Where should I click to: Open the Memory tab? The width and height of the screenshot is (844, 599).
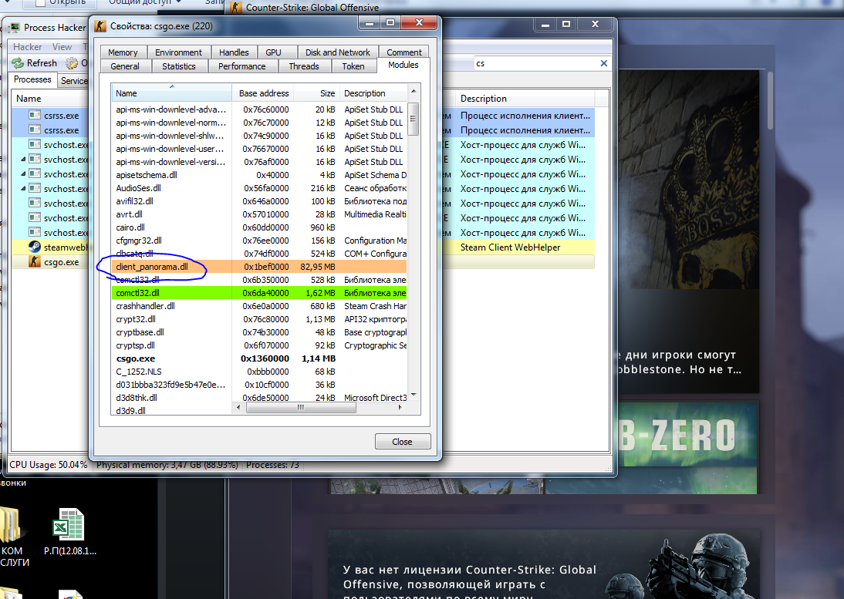[x=123, y=52]
